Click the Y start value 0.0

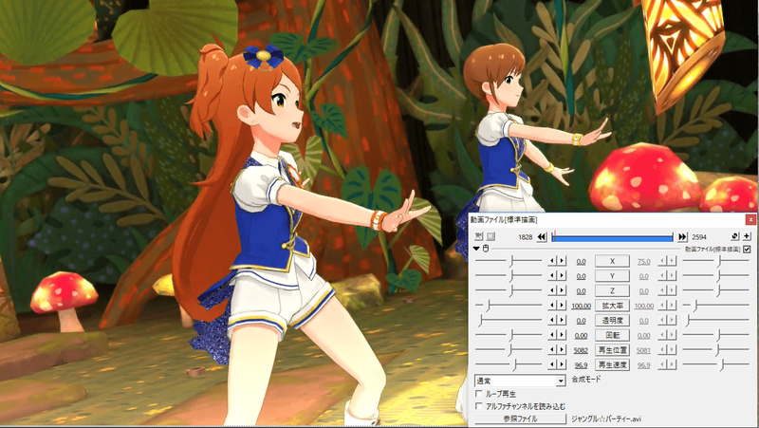coord(581,276)
